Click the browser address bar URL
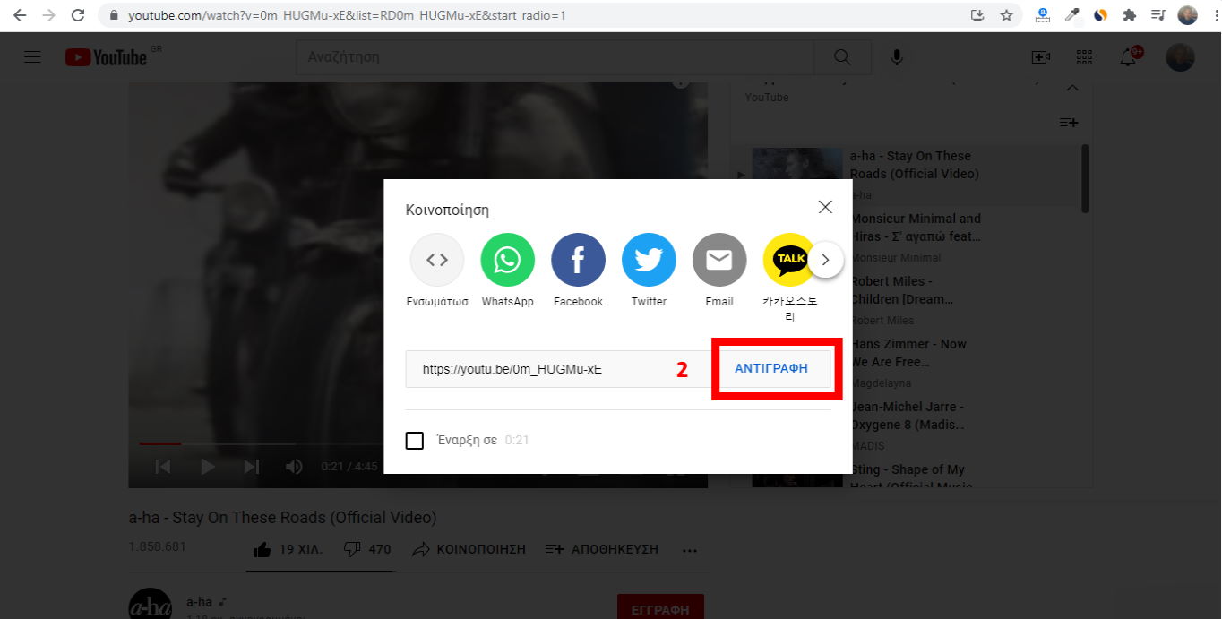This screenshot has width=1222, height=619. click(x=347, y=15)
